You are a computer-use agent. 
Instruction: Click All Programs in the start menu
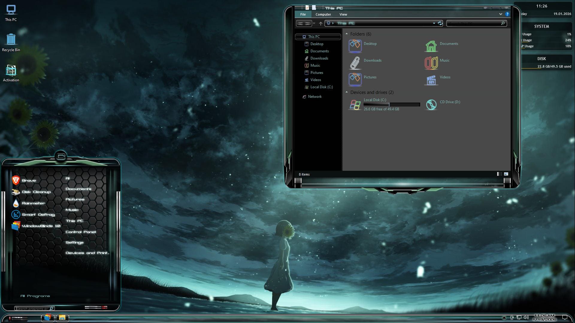pyautogui.click(x=35, y=296)
